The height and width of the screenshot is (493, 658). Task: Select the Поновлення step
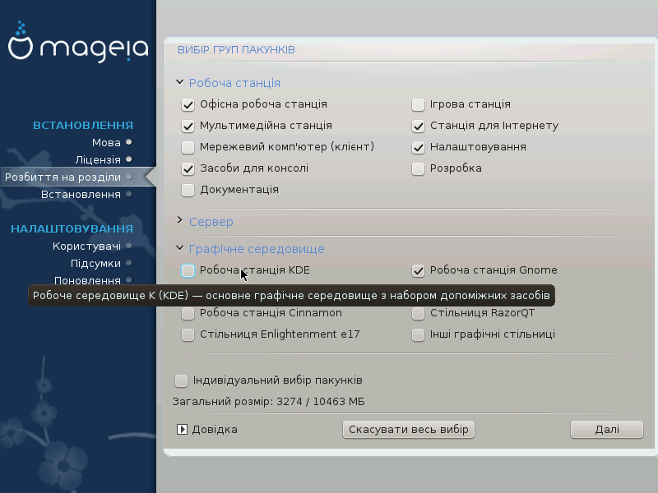point(87,280)
